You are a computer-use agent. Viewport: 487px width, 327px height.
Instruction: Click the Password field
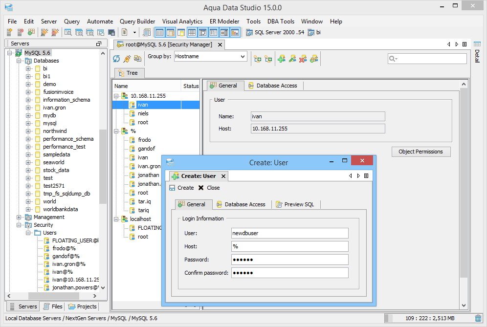[290, 260]
